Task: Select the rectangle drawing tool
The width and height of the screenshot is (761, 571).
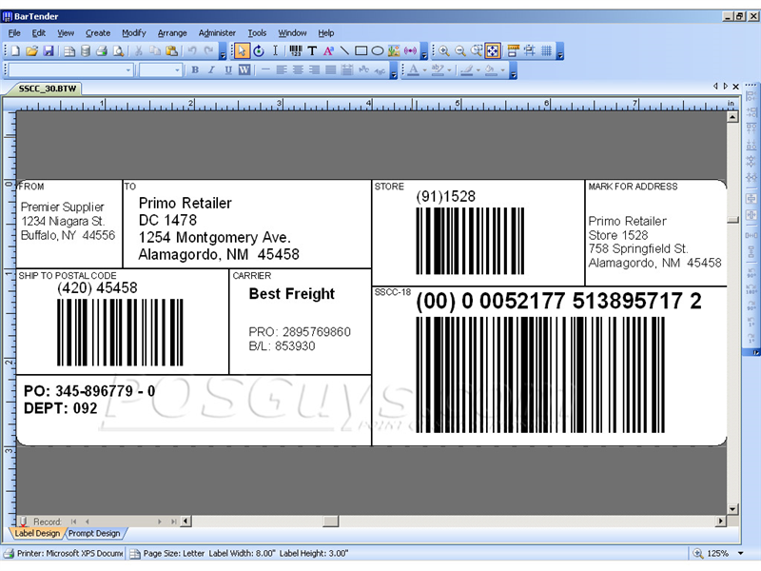Action: [361, 51]
